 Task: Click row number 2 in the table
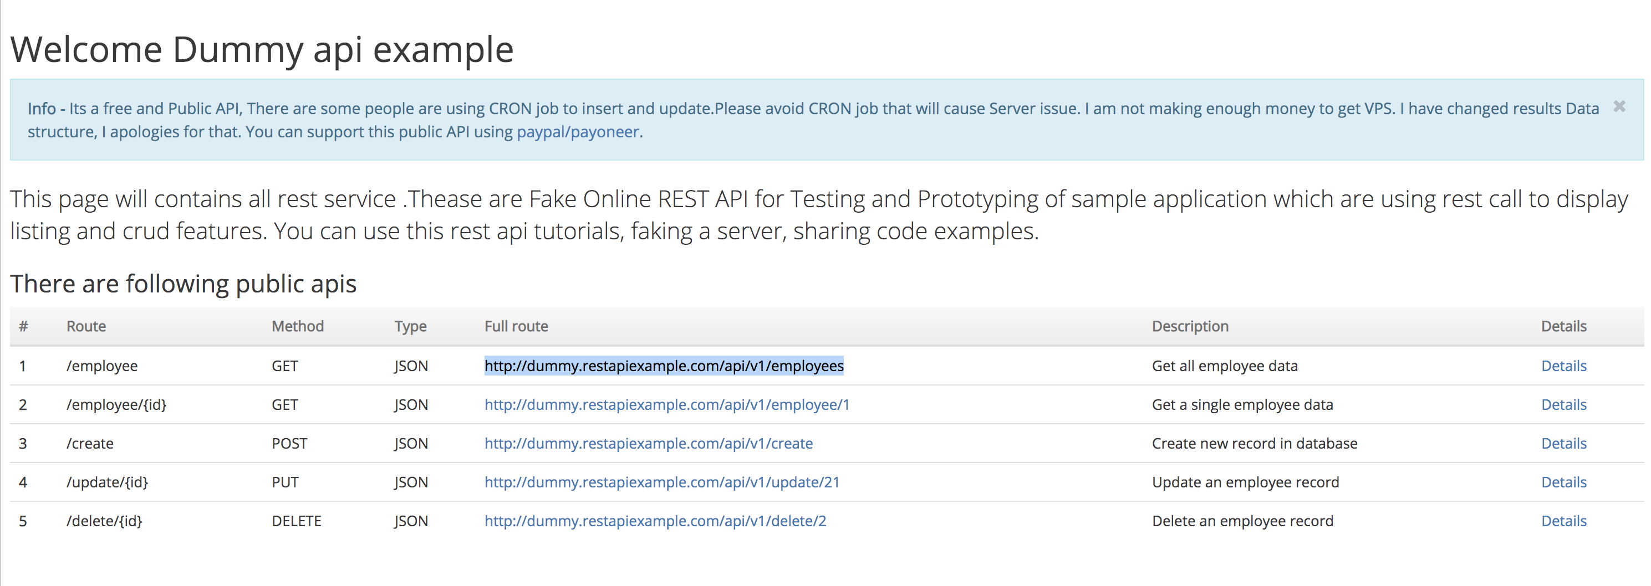tap(23, 405)
